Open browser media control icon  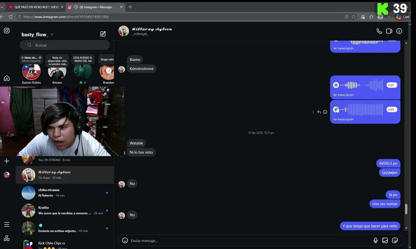click(363, 17)
